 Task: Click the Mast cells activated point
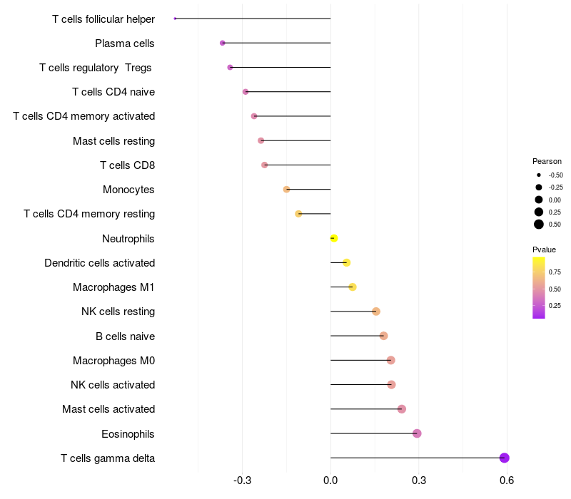coord(402,409)
